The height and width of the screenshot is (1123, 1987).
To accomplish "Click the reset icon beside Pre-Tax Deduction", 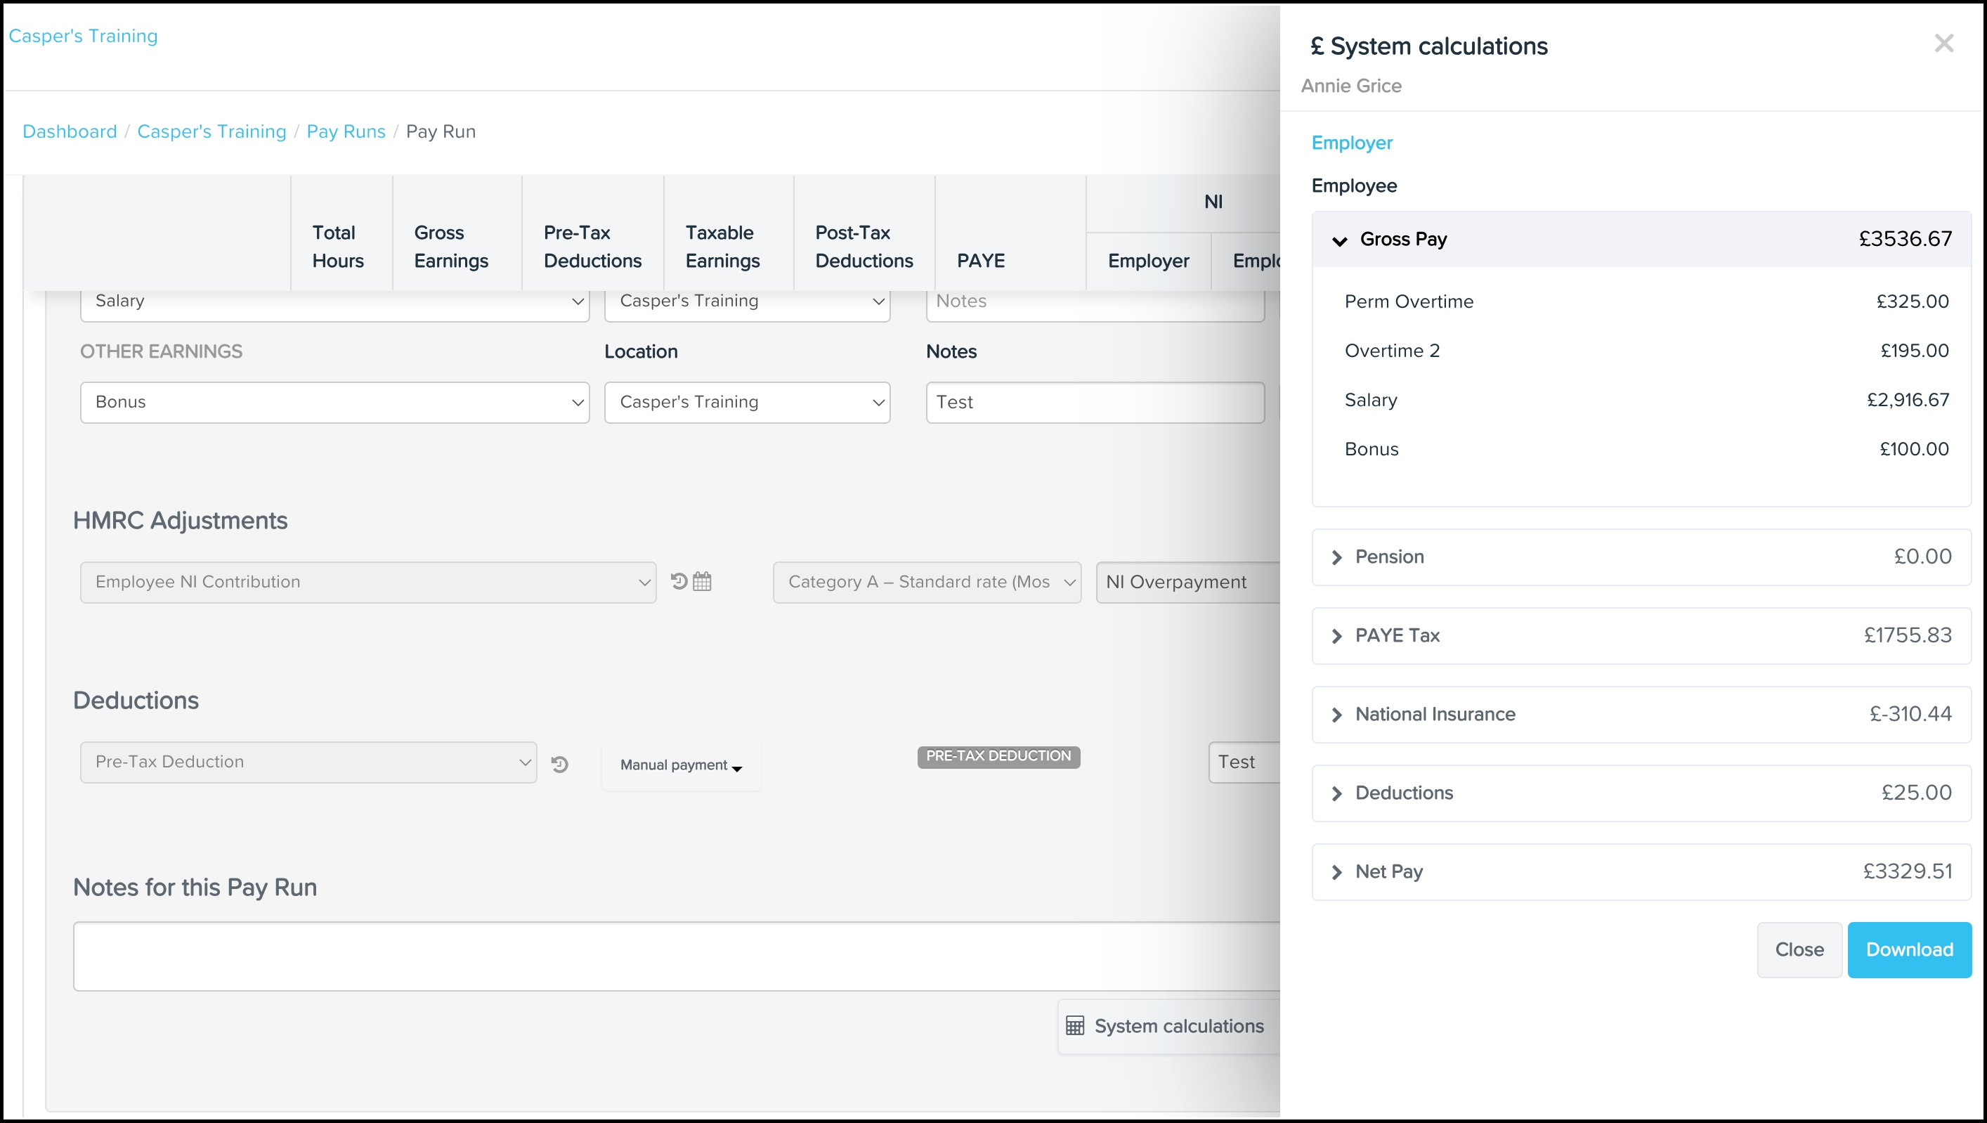I will (560, 764).
